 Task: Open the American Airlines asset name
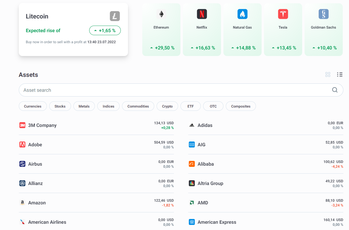47,222
